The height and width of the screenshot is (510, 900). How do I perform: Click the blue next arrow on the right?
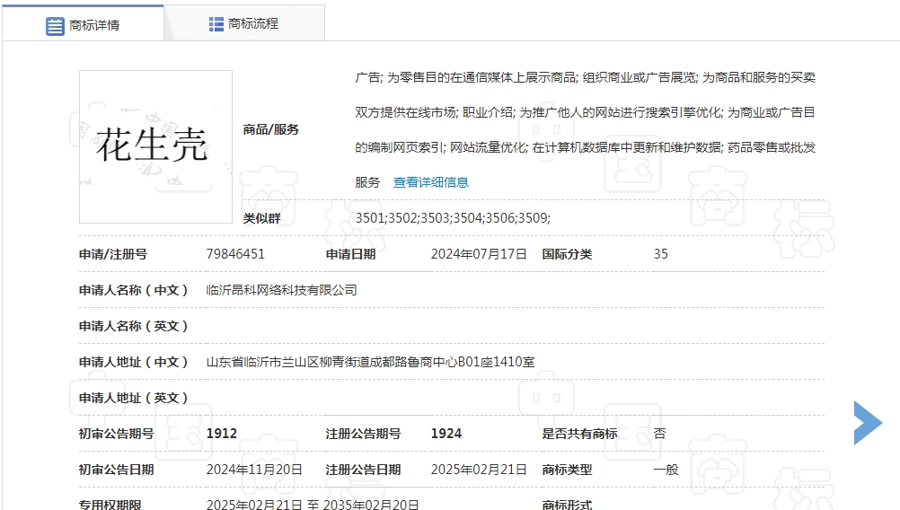click(x=867, y=422)
